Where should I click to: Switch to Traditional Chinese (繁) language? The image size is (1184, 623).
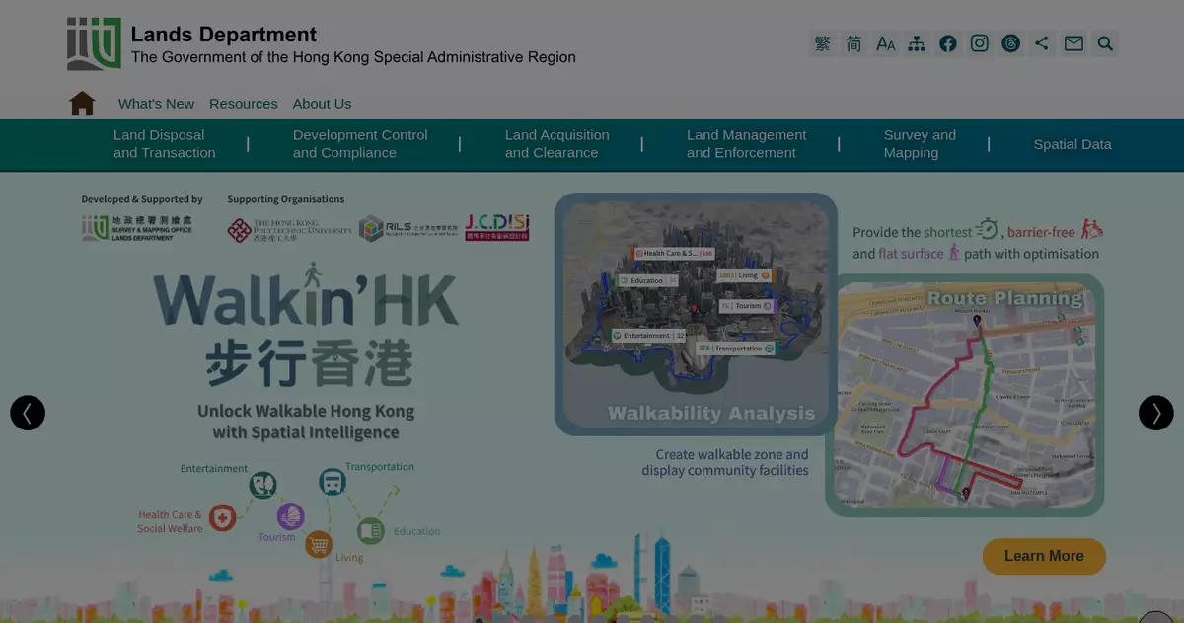(823, 43)
